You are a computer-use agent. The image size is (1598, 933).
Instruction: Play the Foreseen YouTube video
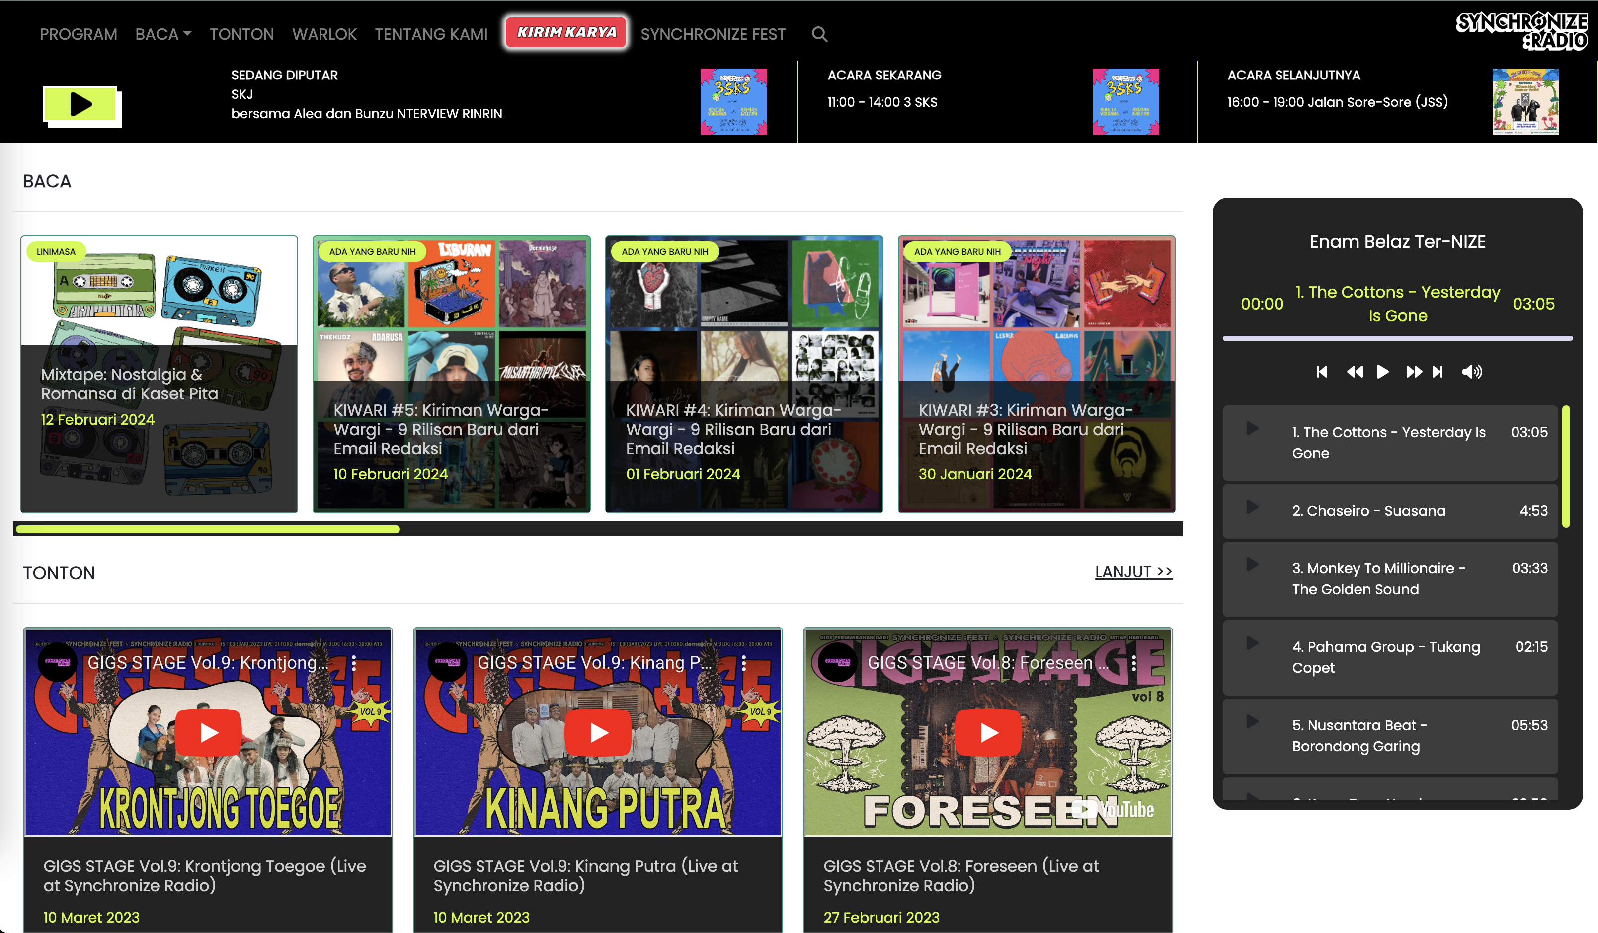pos(988,733)
